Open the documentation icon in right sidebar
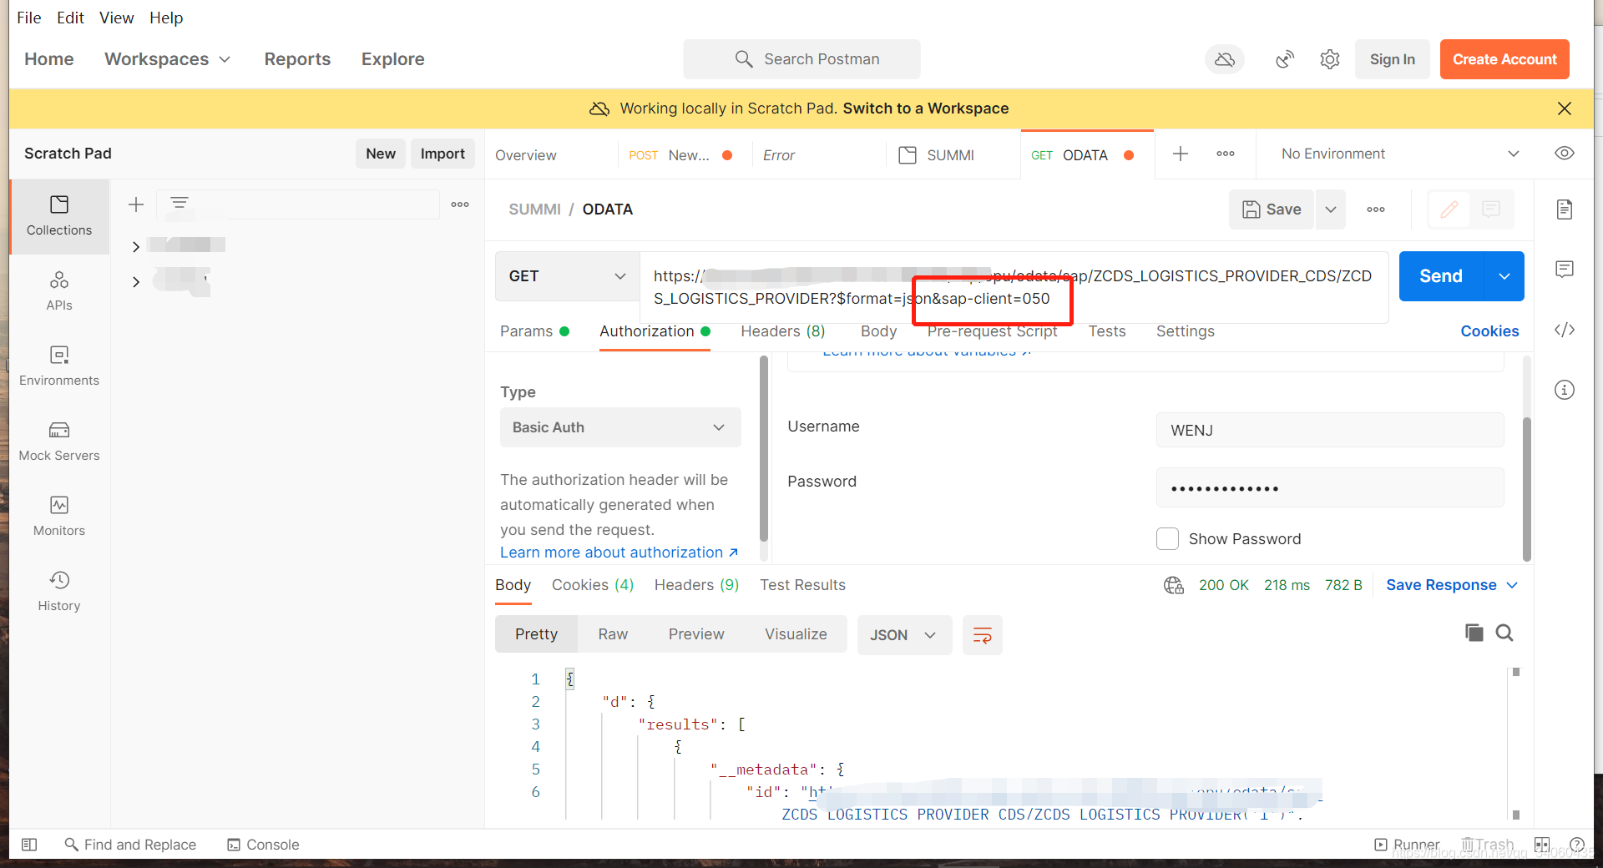Image resolution: width=1603 pixels, height=868 pixels. click(1565, 209)
